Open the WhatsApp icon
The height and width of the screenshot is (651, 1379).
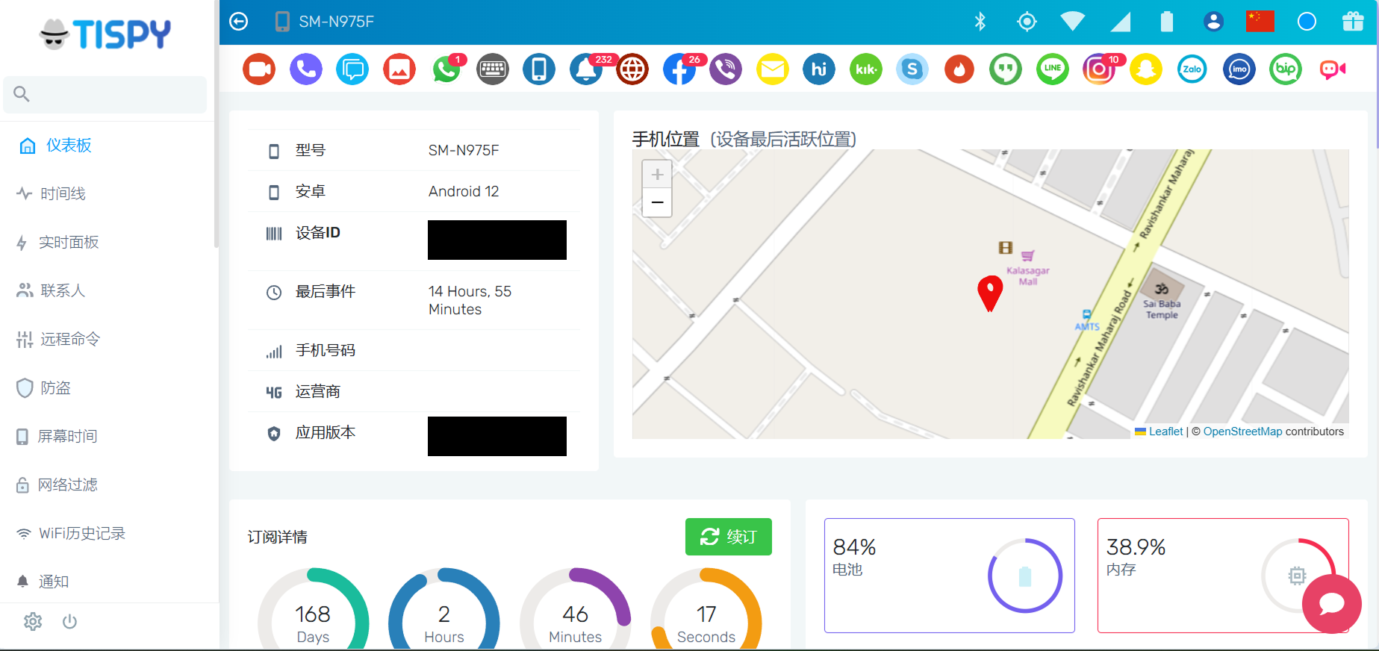click(446, 69)
